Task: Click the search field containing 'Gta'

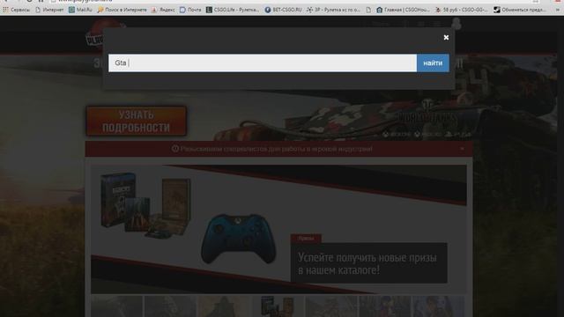Action: 263,63
